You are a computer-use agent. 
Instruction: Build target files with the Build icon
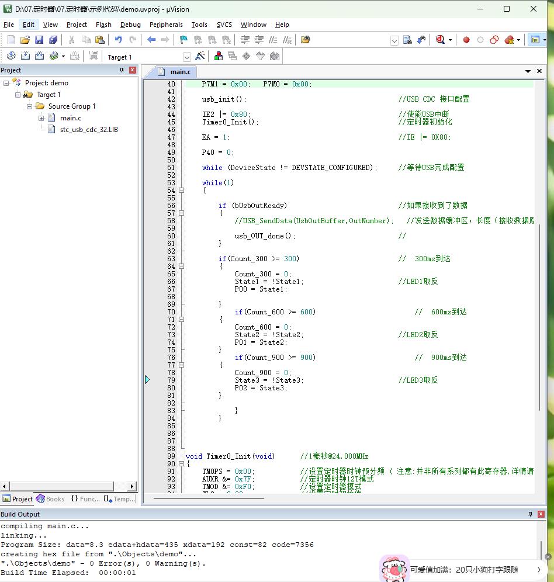point(25,56)
